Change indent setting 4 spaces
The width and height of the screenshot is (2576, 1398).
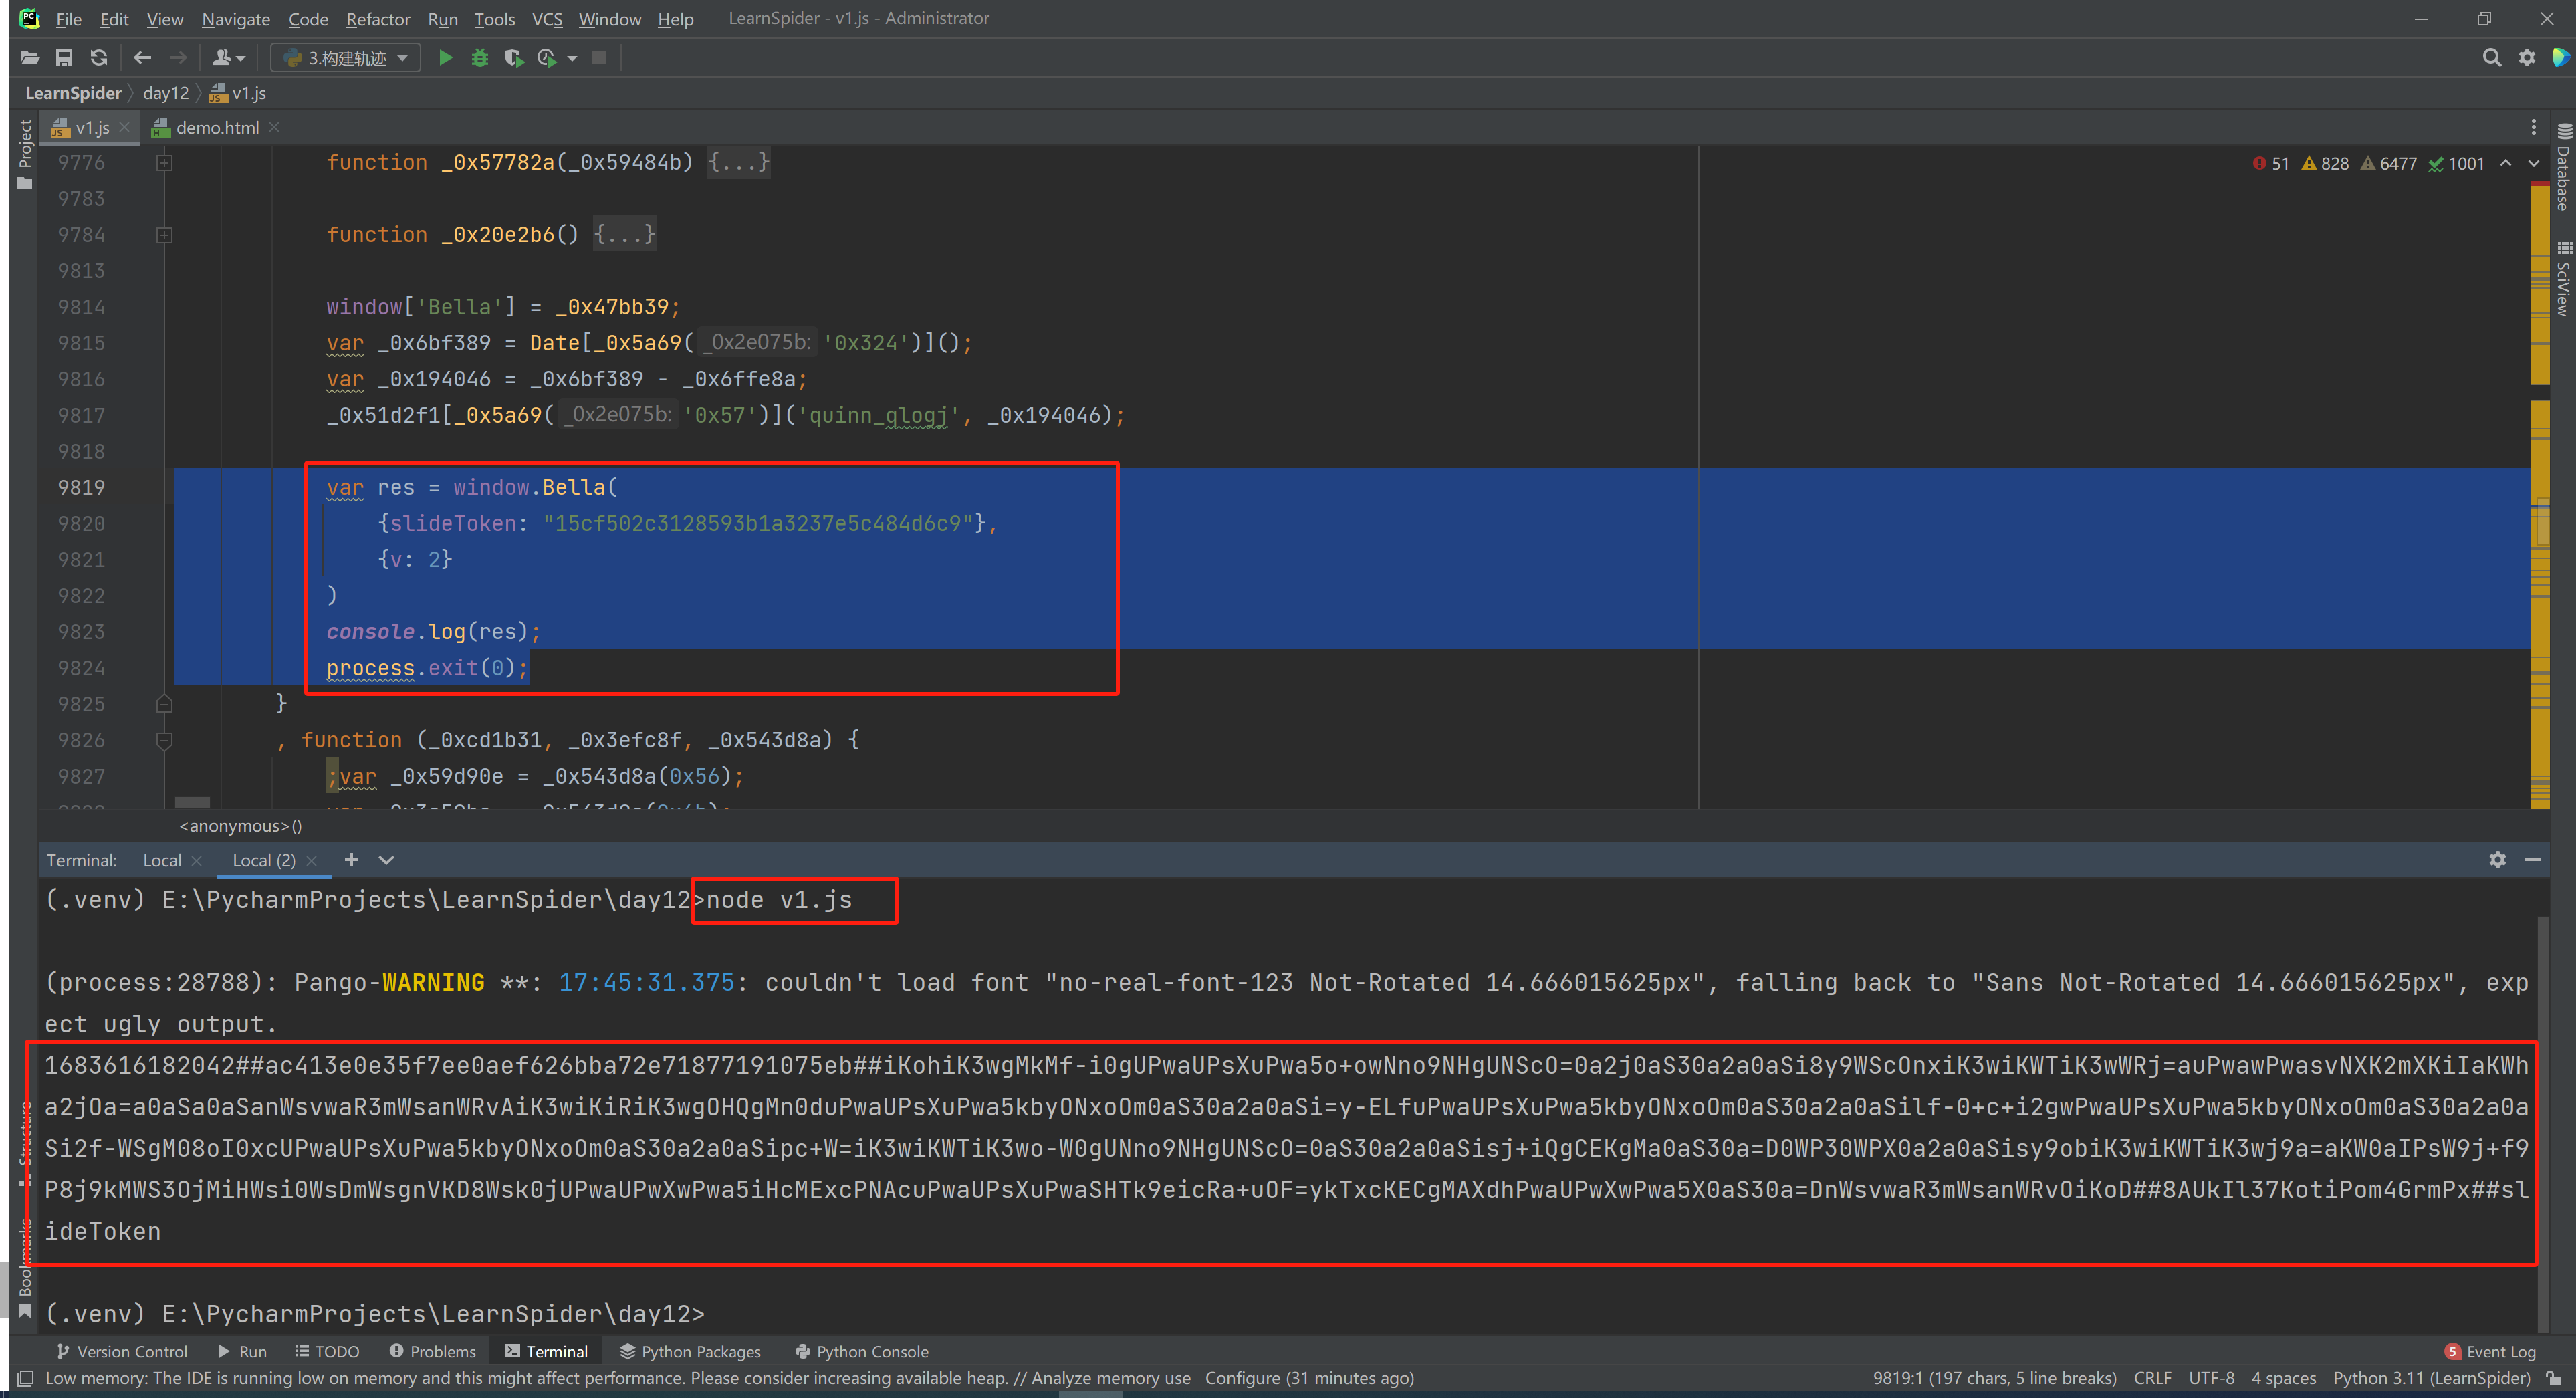tap(2284, 1379)
